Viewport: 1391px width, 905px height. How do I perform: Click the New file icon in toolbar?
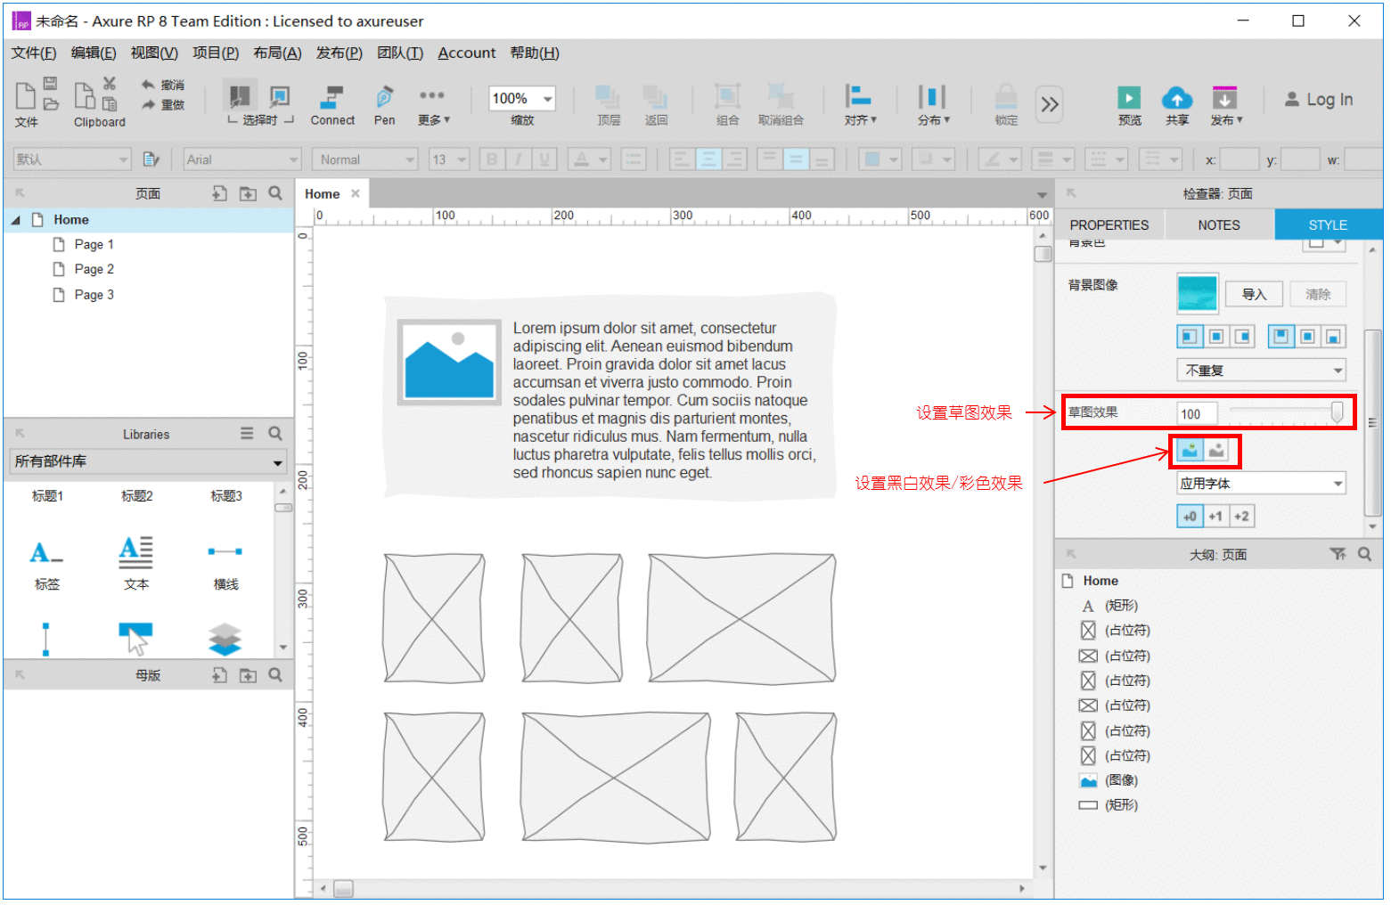pos(26,94)
